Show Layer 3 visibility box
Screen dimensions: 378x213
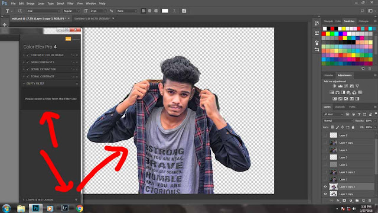click(325, 157)
